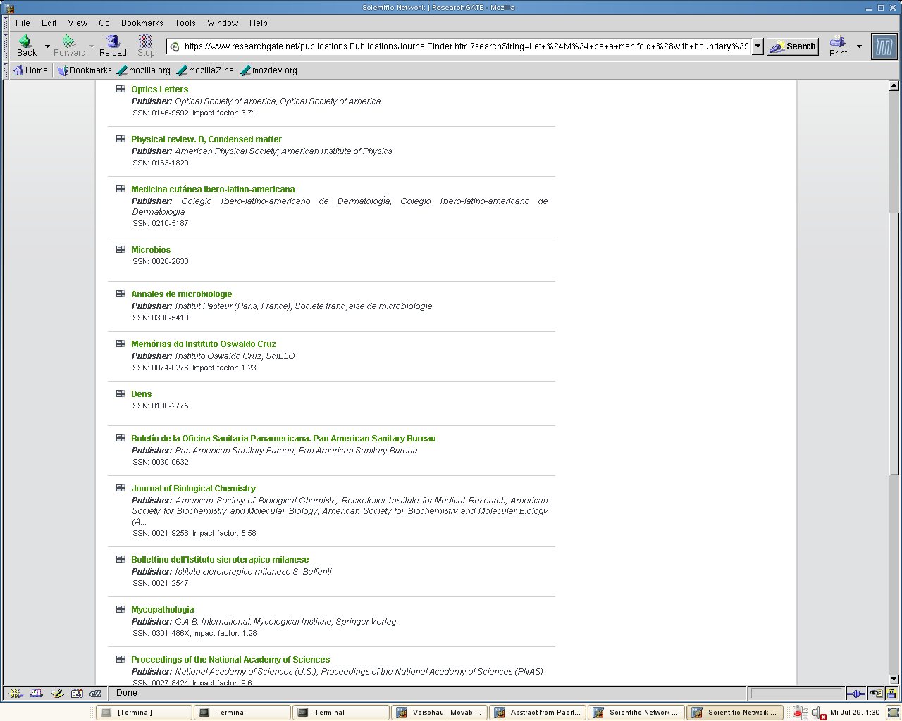The image size is (902, 721).
Task: Open the Optics Letters journal entry
Action: (x=159, y=89)
